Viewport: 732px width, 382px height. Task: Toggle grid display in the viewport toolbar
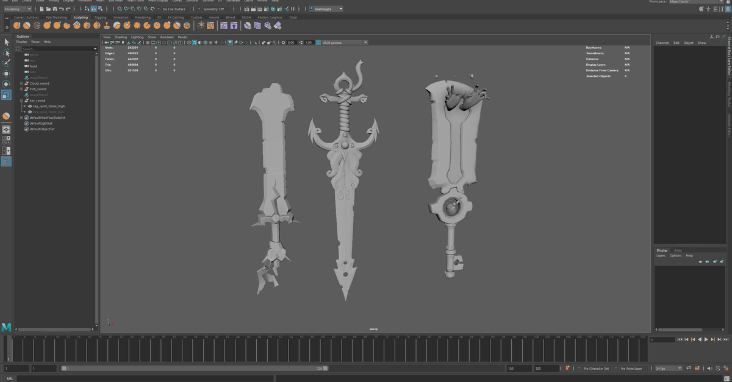coord(148,43)
